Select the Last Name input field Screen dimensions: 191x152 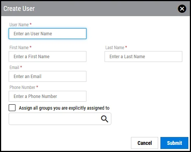(x=143, y=56)
